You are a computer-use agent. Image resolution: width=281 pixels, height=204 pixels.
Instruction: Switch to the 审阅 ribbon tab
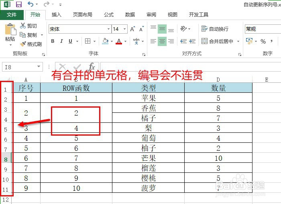pos(151,15)
